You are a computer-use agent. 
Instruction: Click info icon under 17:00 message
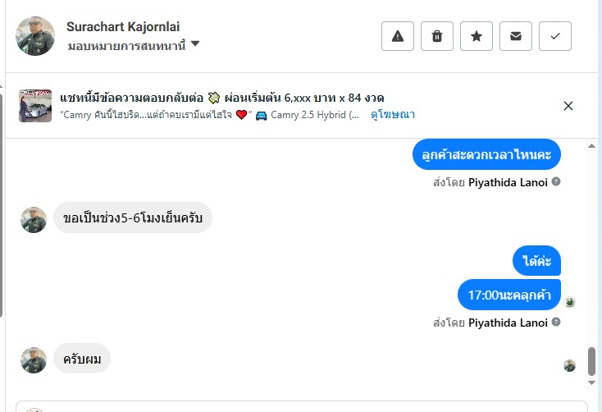pyautogui.click(x=556, y=323)
